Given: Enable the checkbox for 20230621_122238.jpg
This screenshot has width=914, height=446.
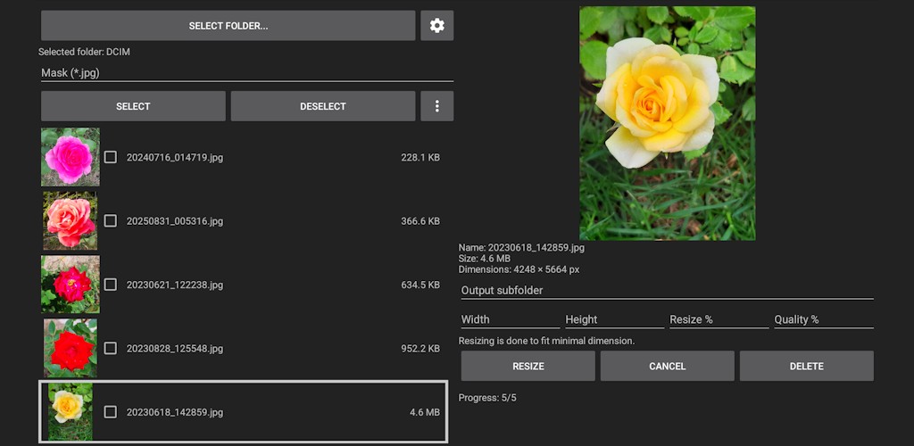Looking at the screenshot, I should [x=111, y=285].
